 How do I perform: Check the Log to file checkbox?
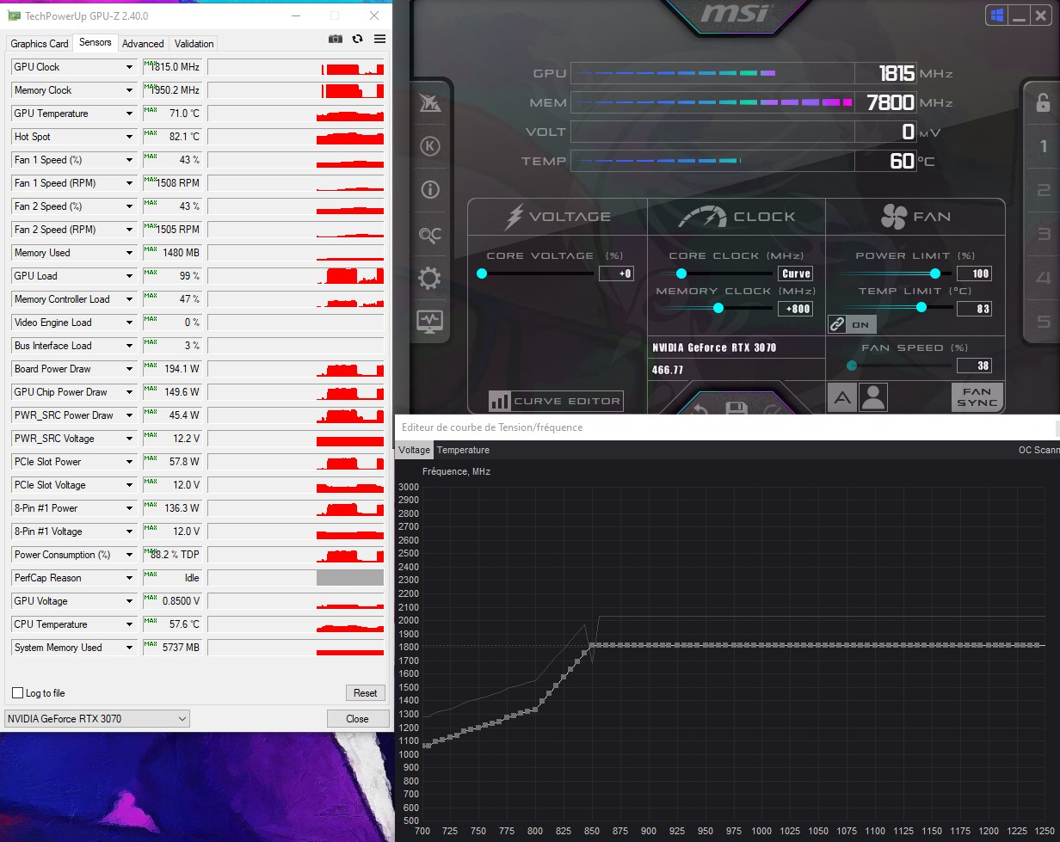click(17, 693)
